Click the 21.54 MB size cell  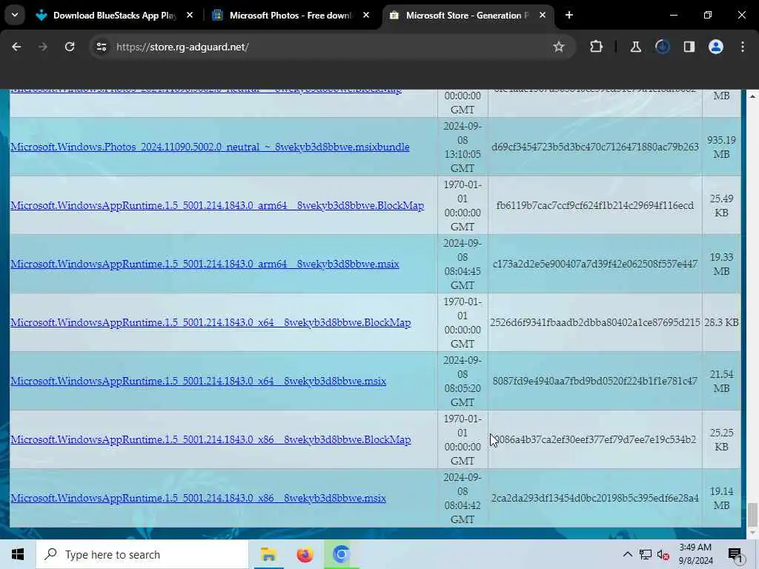tap(721, 382)
